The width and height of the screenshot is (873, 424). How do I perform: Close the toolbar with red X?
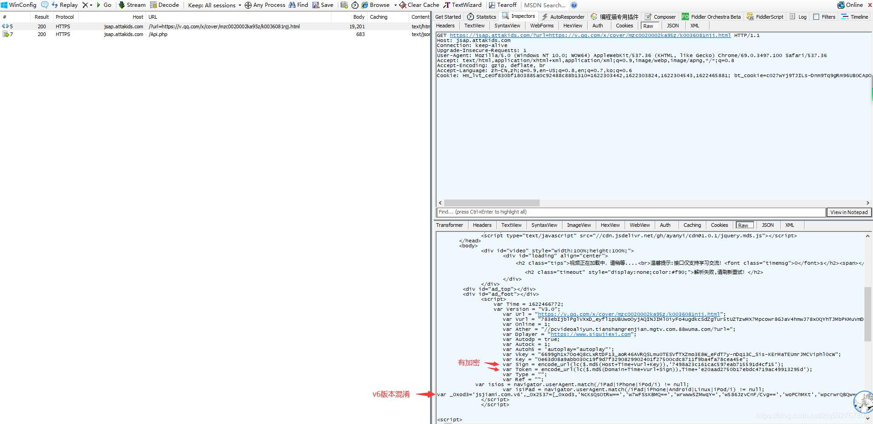pos(869,5)
